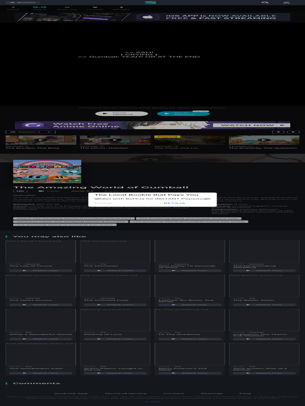Click tag The Amazing World of Gumball movie free online
The image size is (305, 406).
tap(189, 222)
